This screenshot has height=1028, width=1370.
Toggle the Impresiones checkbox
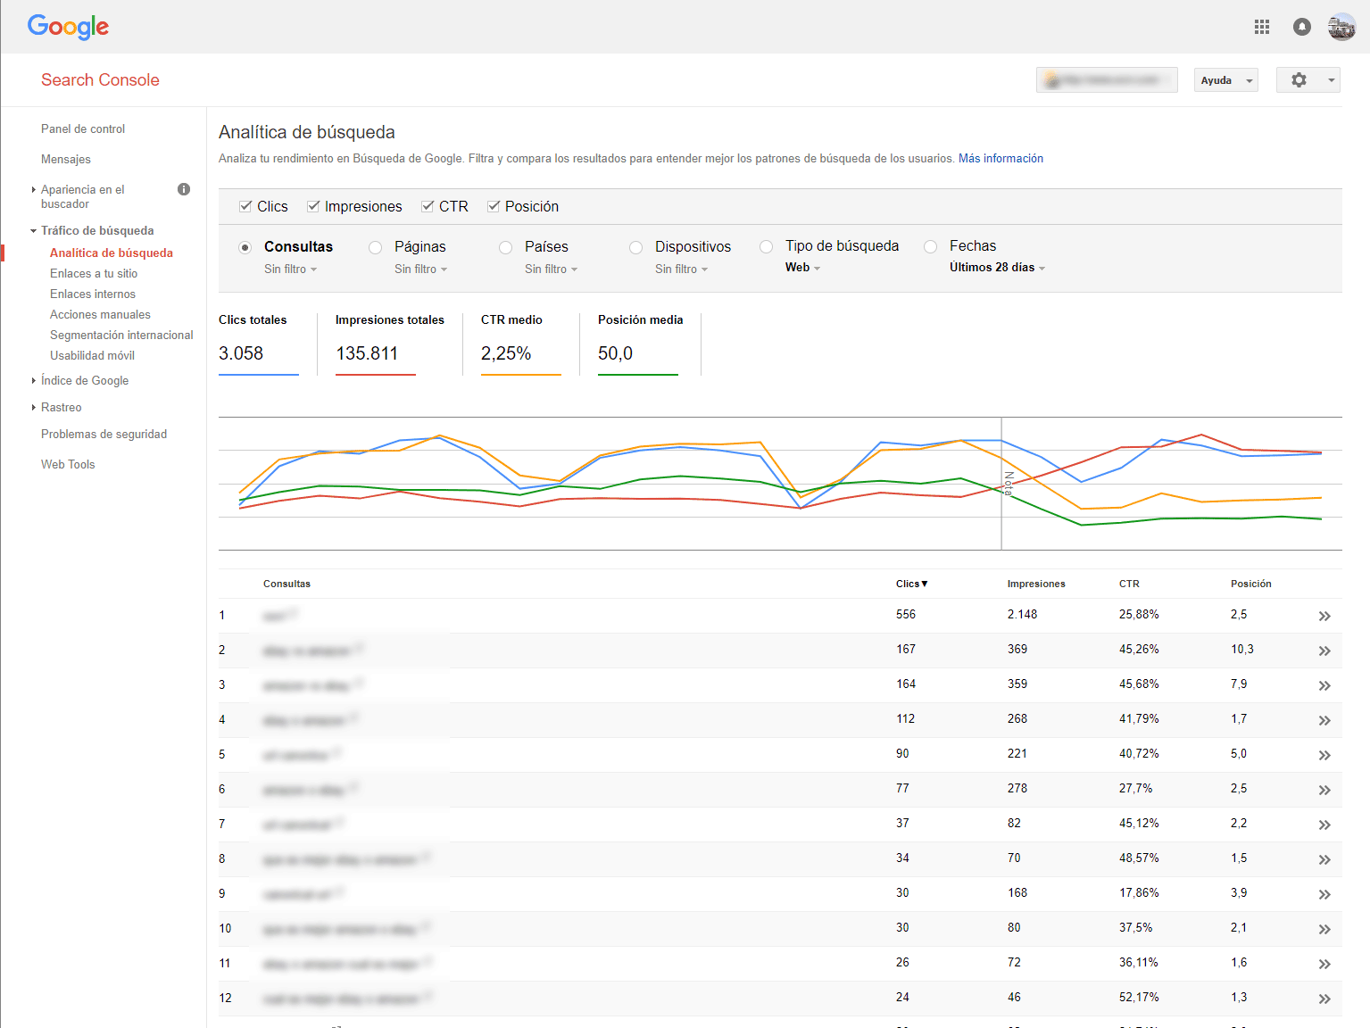click(x=313, y=206)
